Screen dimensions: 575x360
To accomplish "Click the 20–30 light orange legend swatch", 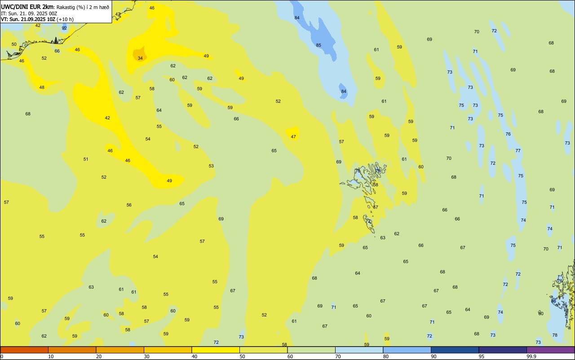I will point(120,350).
